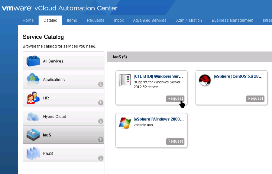The width and height of the screenshot is (272, 174).
Task: Switch to the Items tab
Action: [x=72, y=20]
